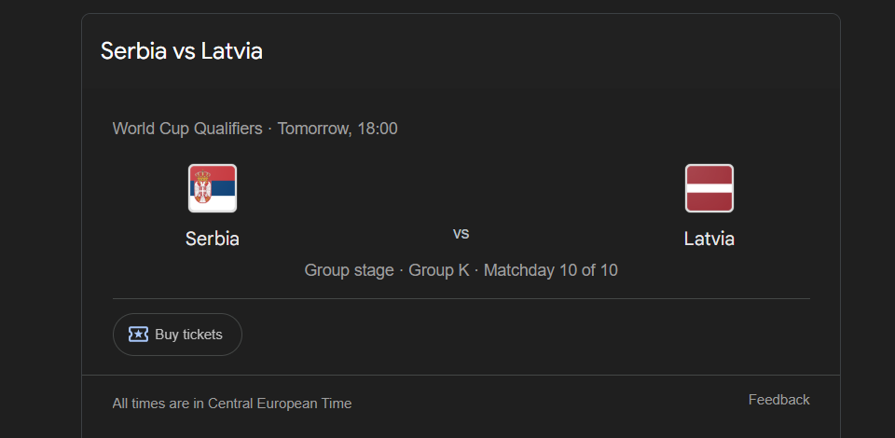Image resolution: width=895 pixels, height=438 pixels.
Task: Click the ticket icon beside Buy tickets
Action: (138, 335)
